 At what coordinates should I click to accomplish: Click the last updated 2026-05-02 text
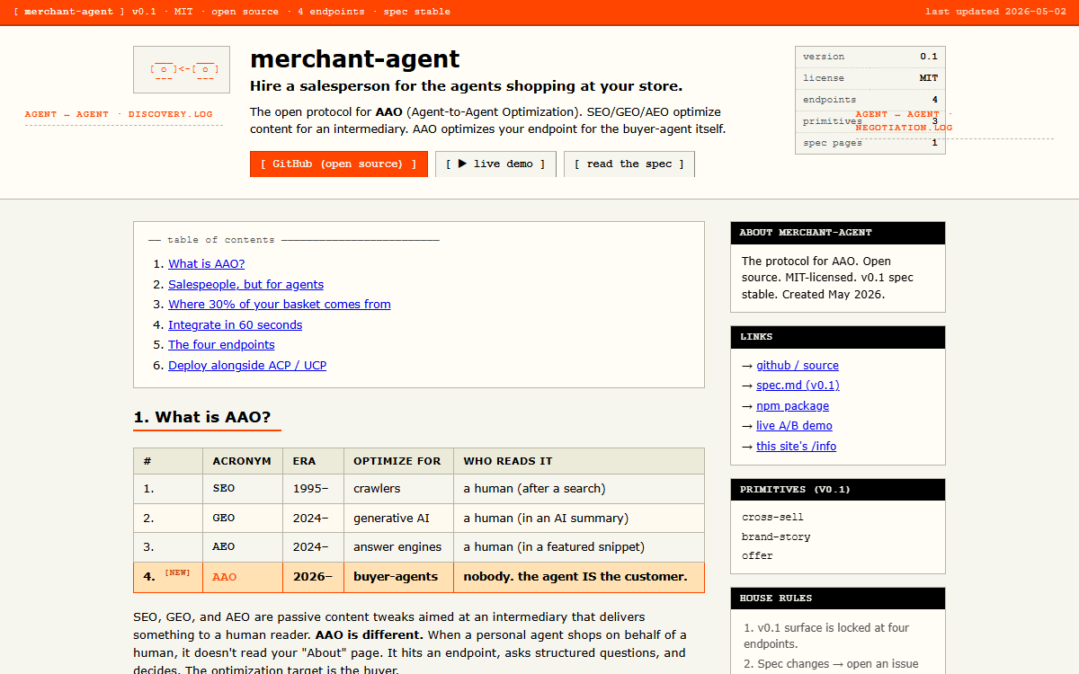tap(995, 12)
